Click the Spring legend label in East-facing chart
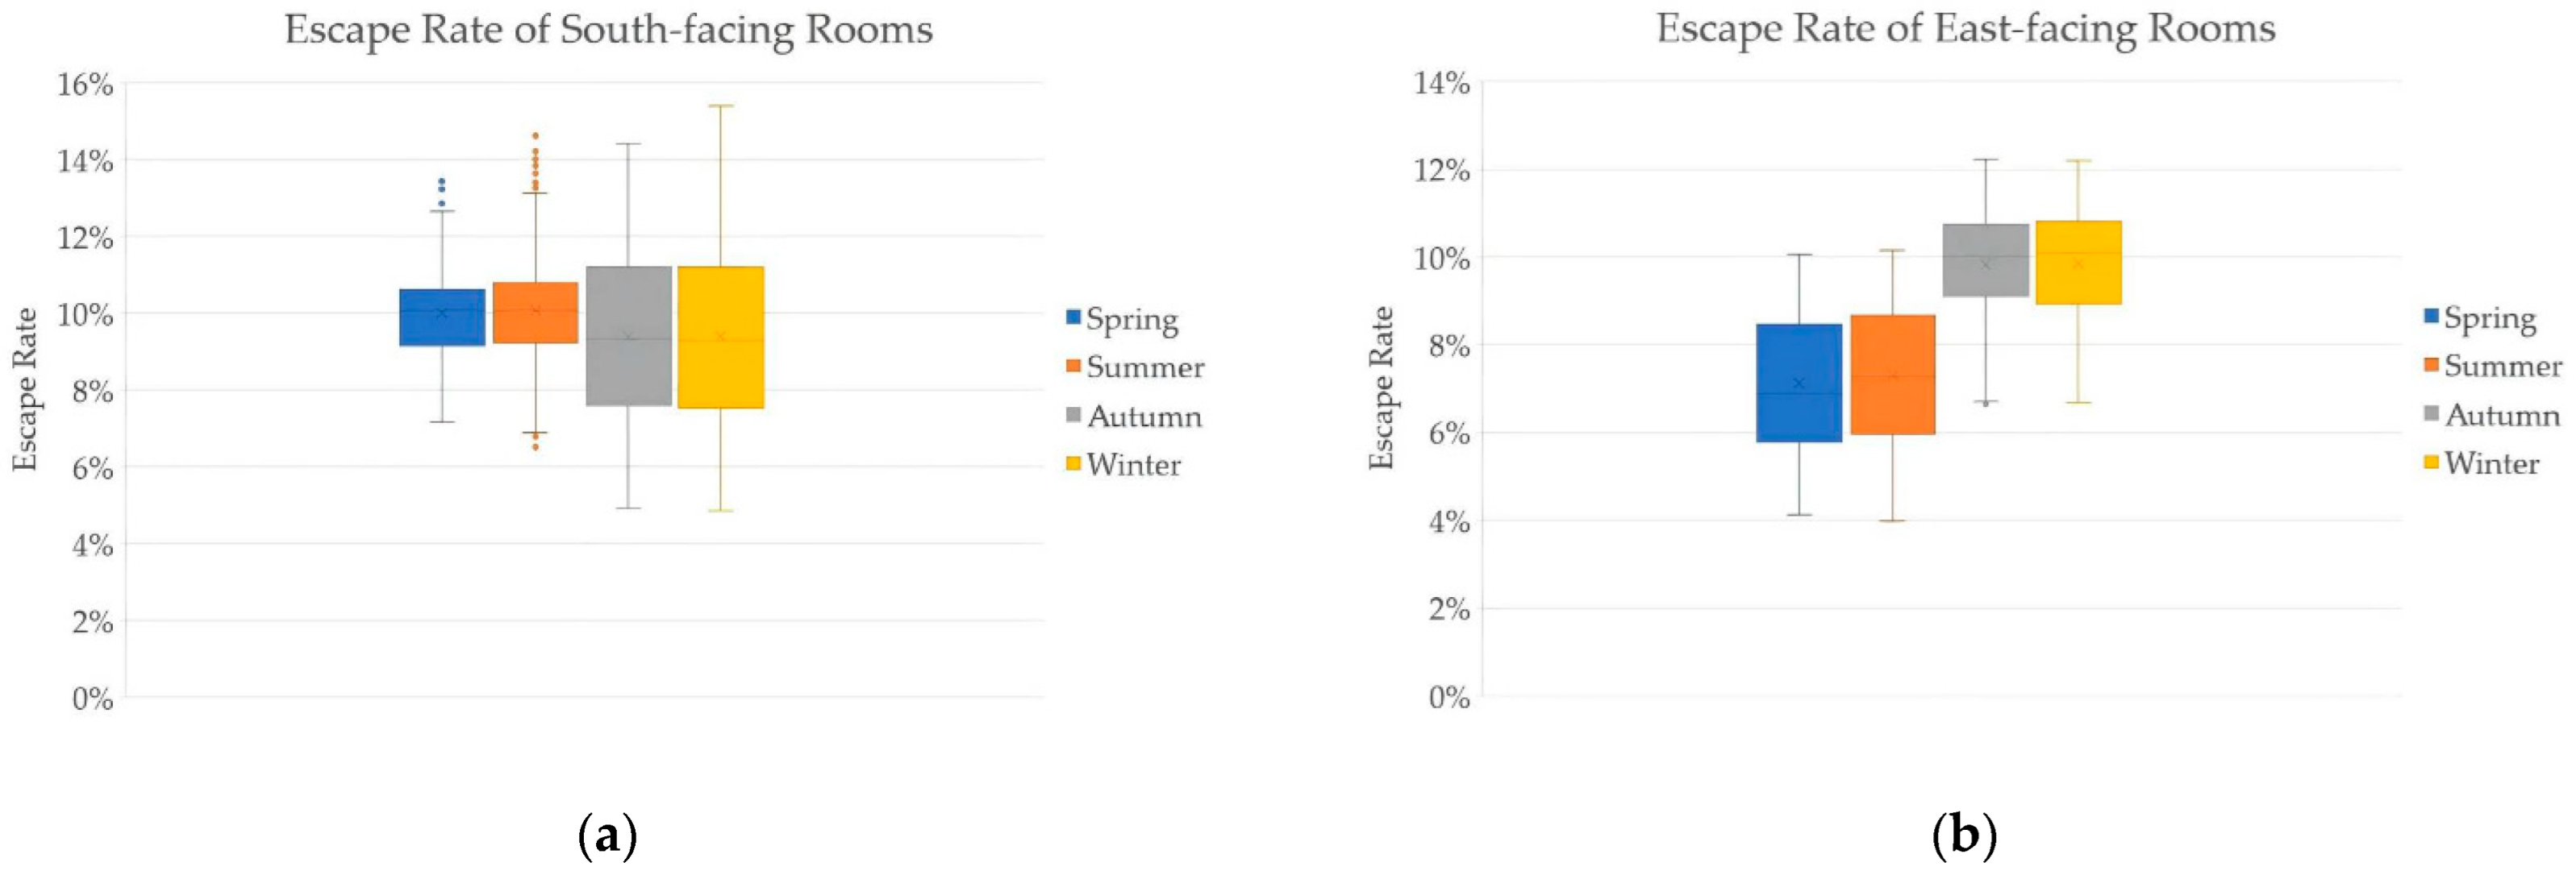Viewport: 2576px width, 875px height. point(2490,317)
